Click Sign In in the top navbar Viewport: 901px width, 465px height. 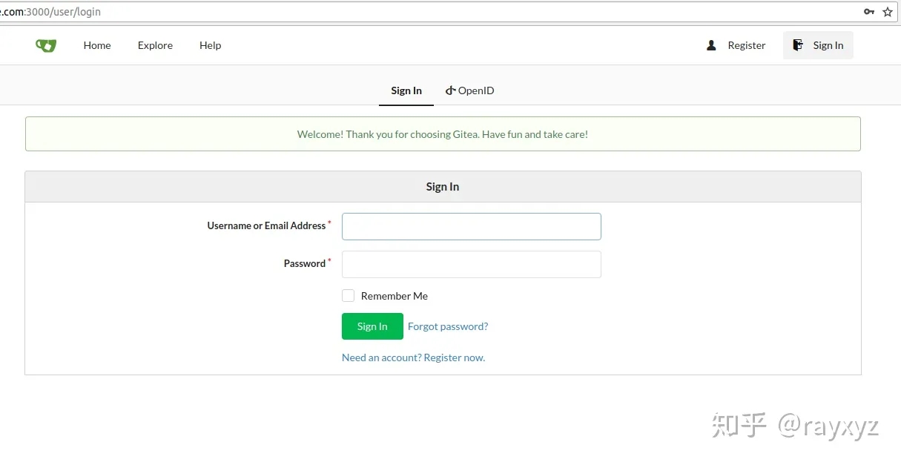818,45
